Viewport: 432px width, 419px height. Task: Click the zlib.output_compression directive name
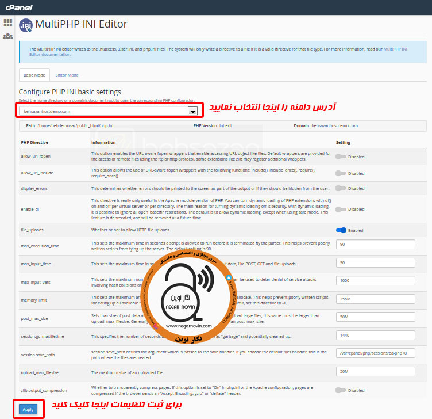(44, 391)
